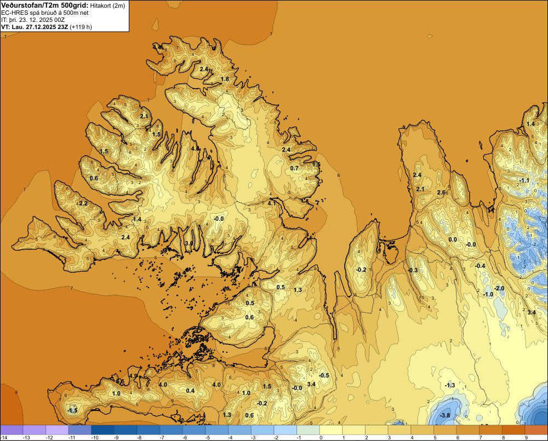This screenshot has width=548, height=441.
Task: Click the '0.4' temperature value on the map
Action: click(190, 391)
